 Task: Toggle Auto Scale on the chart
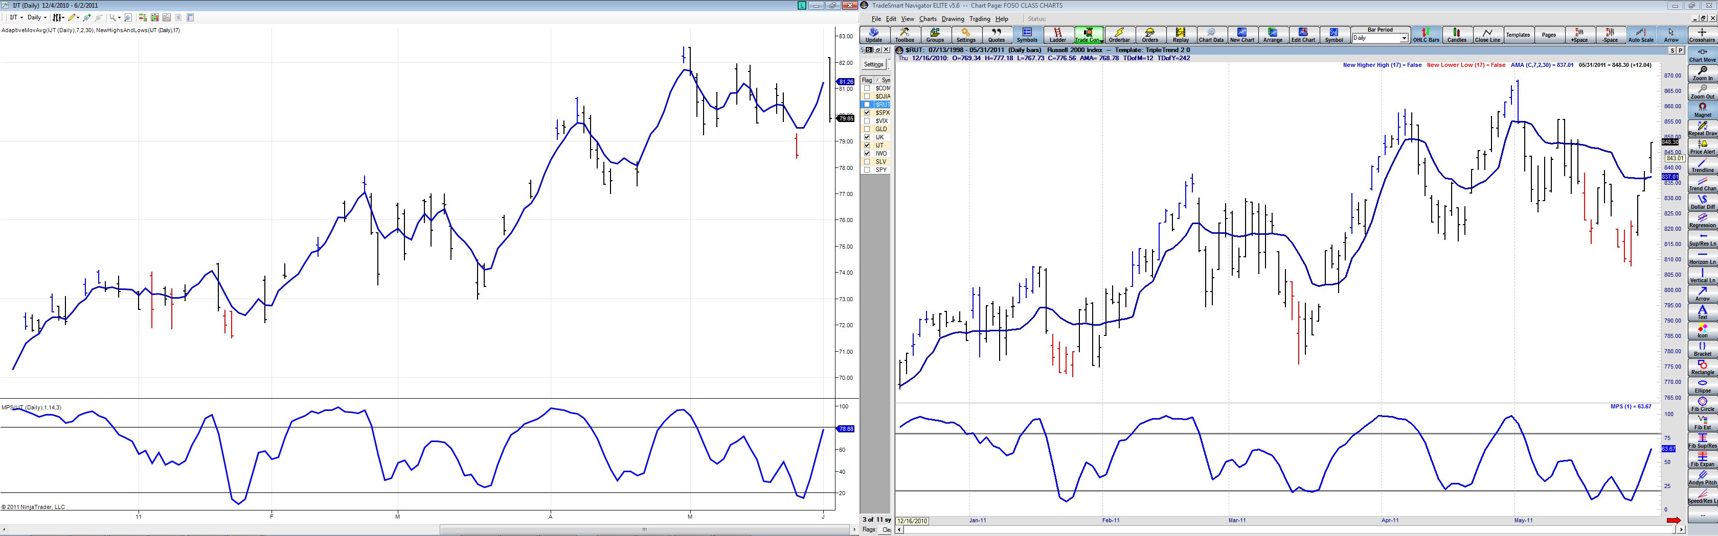[x=1641, y=35]
